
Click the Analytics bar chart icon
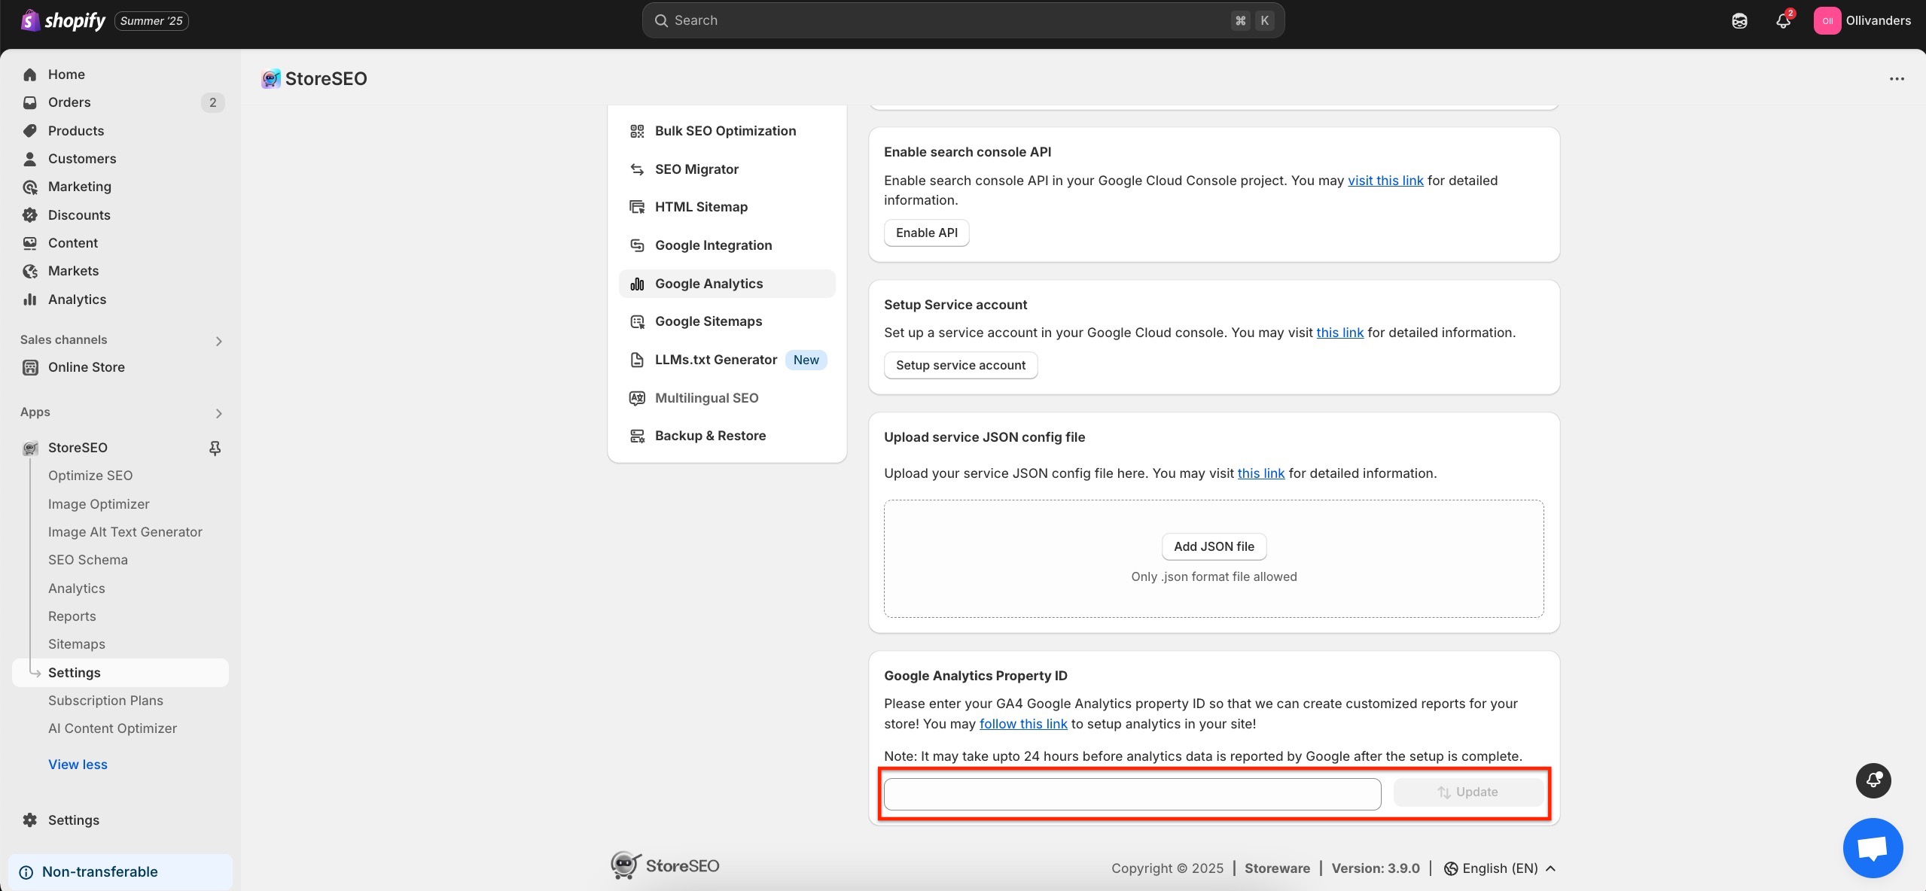30,300
